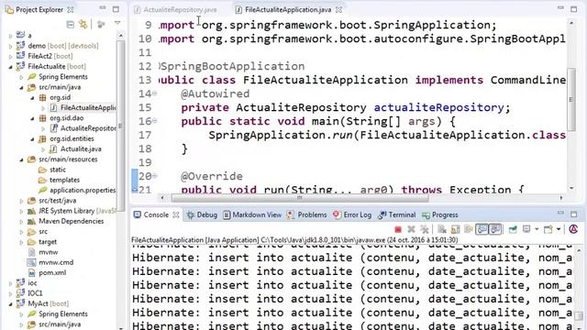Image resolution: width=587 pixels, height=330 pixels.
Task: Open the Terminal tab
Action: pos(397,214)
